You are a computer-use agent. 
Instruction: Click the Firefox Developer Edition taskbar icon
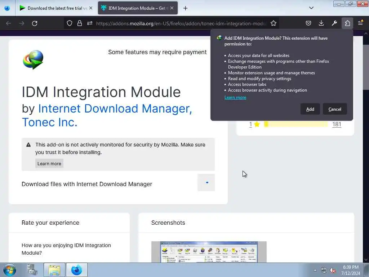pos(77,270)
